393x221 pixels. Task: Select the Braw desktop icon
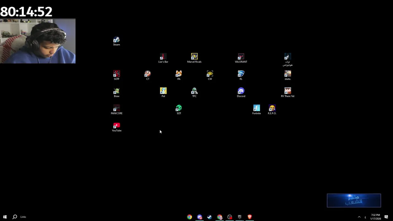(117, 93)
